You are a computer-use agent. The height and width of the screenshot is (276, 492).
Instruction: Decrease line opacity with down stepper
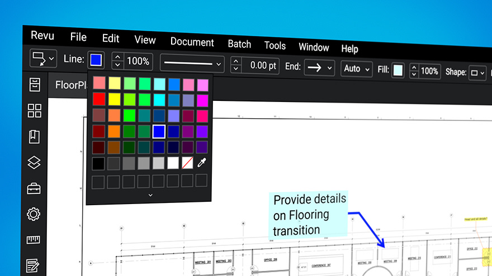point(117,65)
